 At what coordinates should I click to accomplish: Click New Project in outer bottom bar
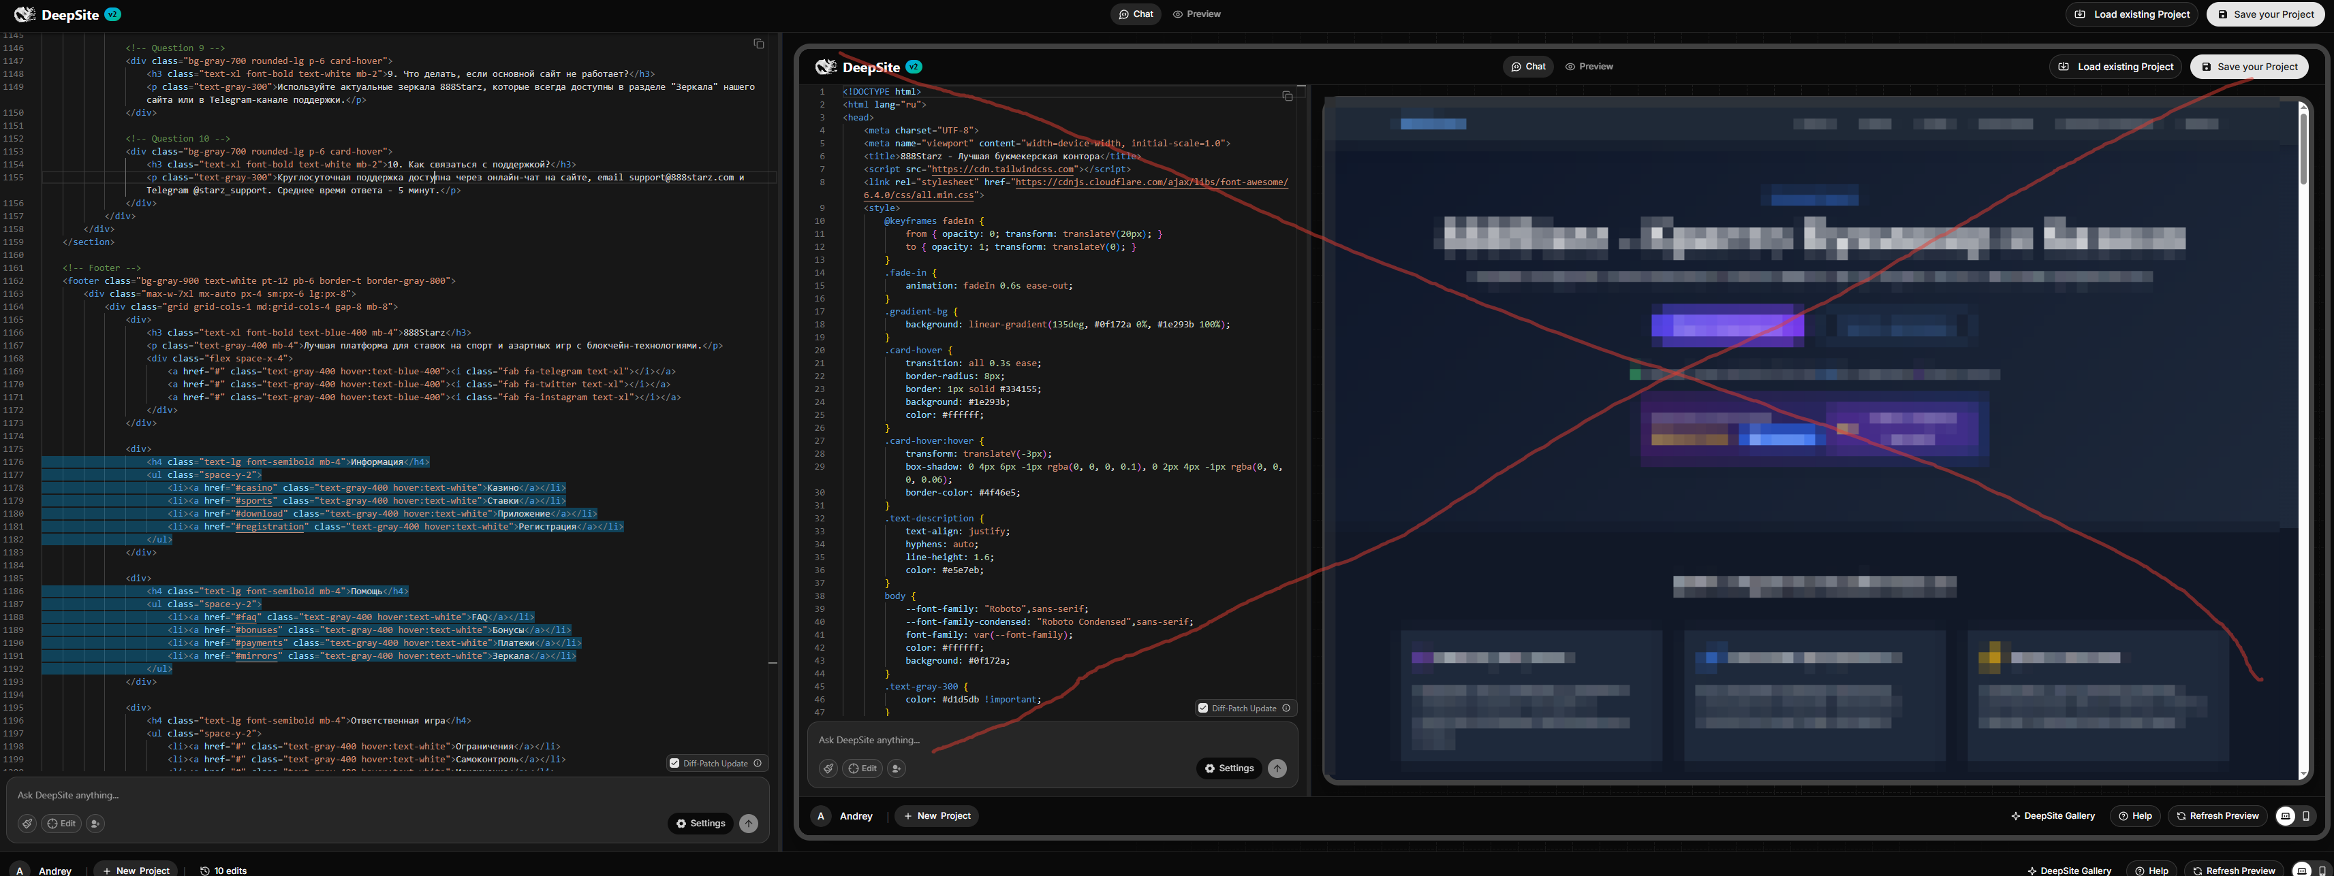[136, 870]
